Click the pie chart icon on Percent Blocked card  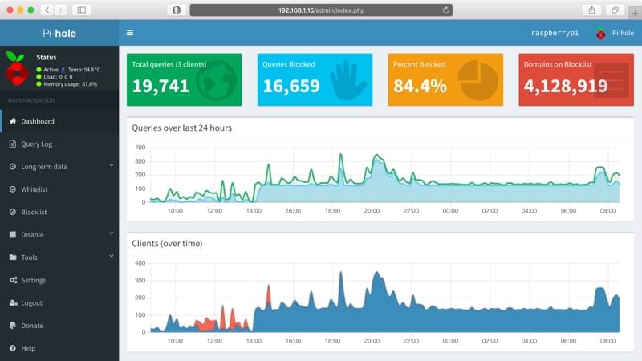click(477, 81)
